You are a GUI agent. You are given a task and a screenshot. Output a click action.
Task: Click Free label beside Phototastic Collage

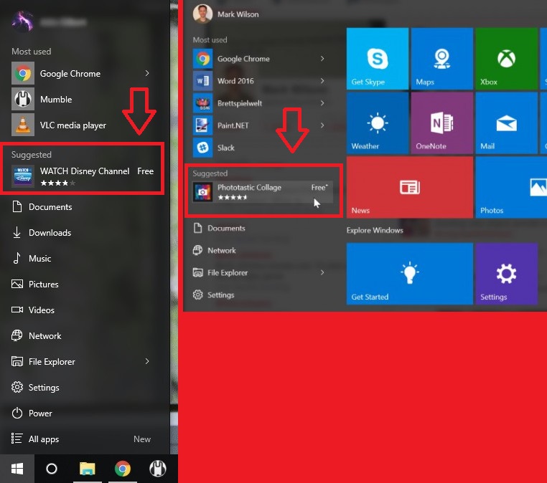(x=319, y=187)
